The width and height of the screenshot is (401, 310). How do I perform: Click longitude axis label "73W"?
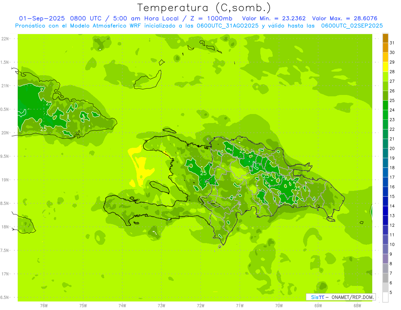[161, 306]
